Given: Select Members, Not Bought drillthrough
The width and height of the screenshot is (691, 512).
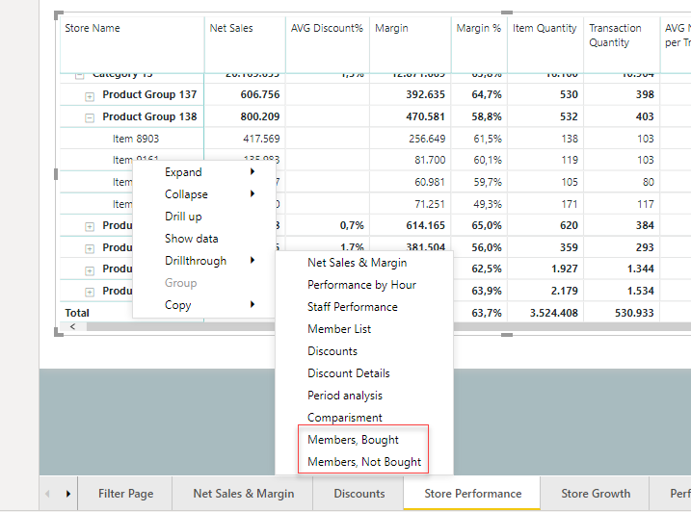Looking at the screenshot, I should 363,462.
